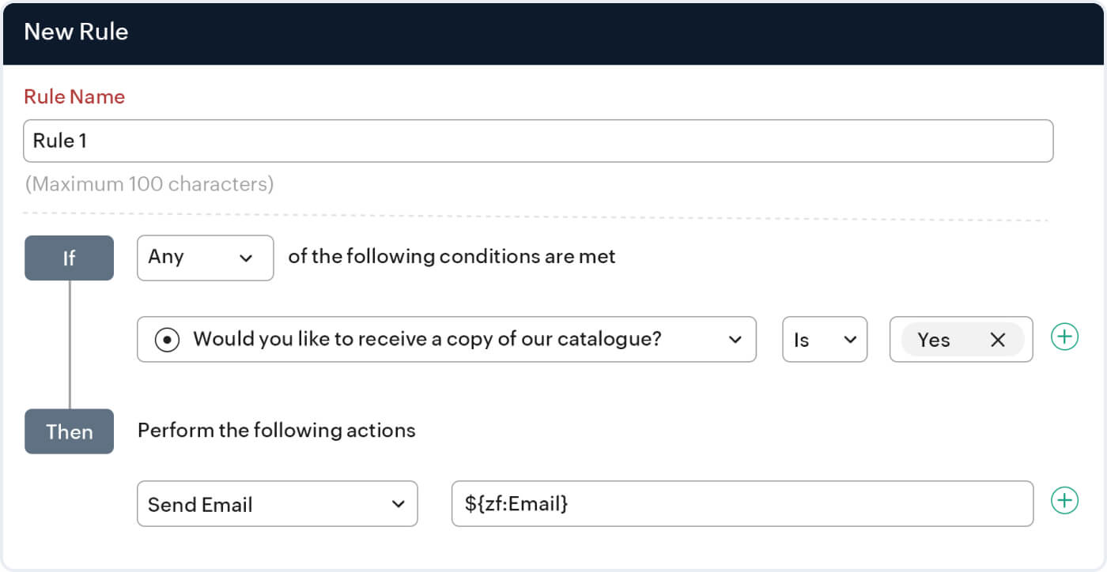This screenshot has height=572, width=1107.
Task: Remove the Yes value using the X icon
Action: (x=998, y=340)
